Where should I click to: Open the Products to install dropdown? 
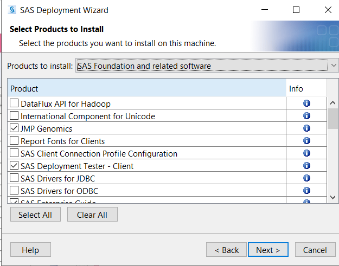click(207, 66)
